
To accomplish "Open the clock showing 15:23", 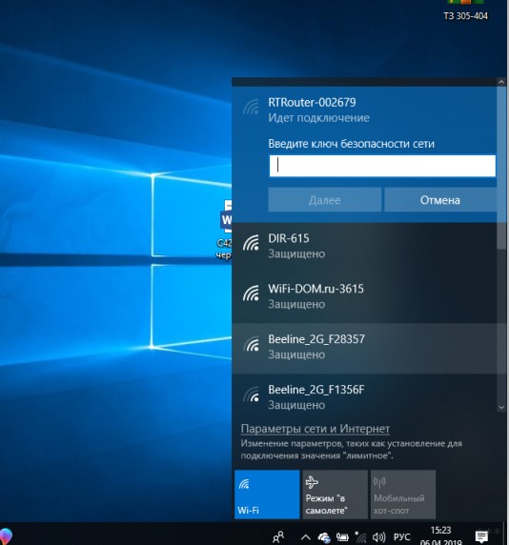I will point(441,535).
